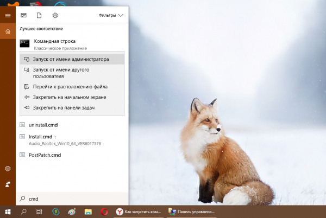Image resolution: width=326 pixels, height=218 pixels.
Task: Open search settings gear in lower sidebar
Action: coord(8,169)
